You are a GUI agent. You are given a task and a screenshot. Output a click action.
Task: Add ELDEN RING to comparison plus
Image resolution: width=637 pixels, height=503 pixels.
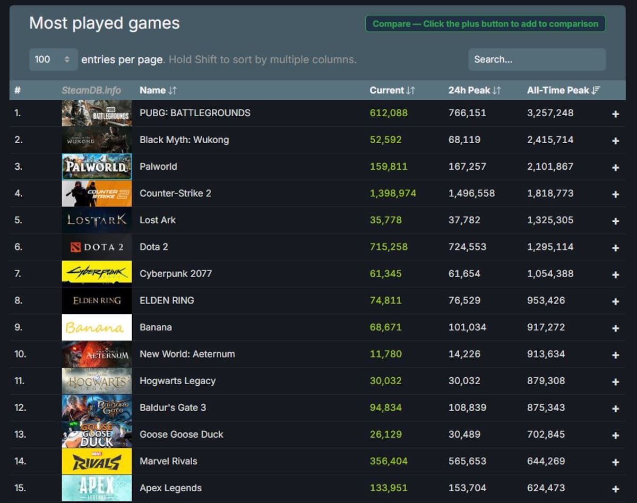[x=615, y=301]
